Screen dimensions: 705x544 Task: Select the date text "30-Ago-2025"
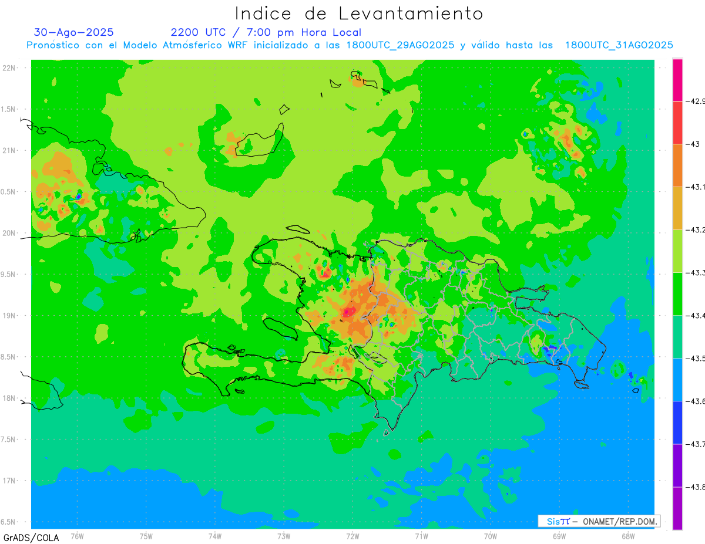pos(74,32)
